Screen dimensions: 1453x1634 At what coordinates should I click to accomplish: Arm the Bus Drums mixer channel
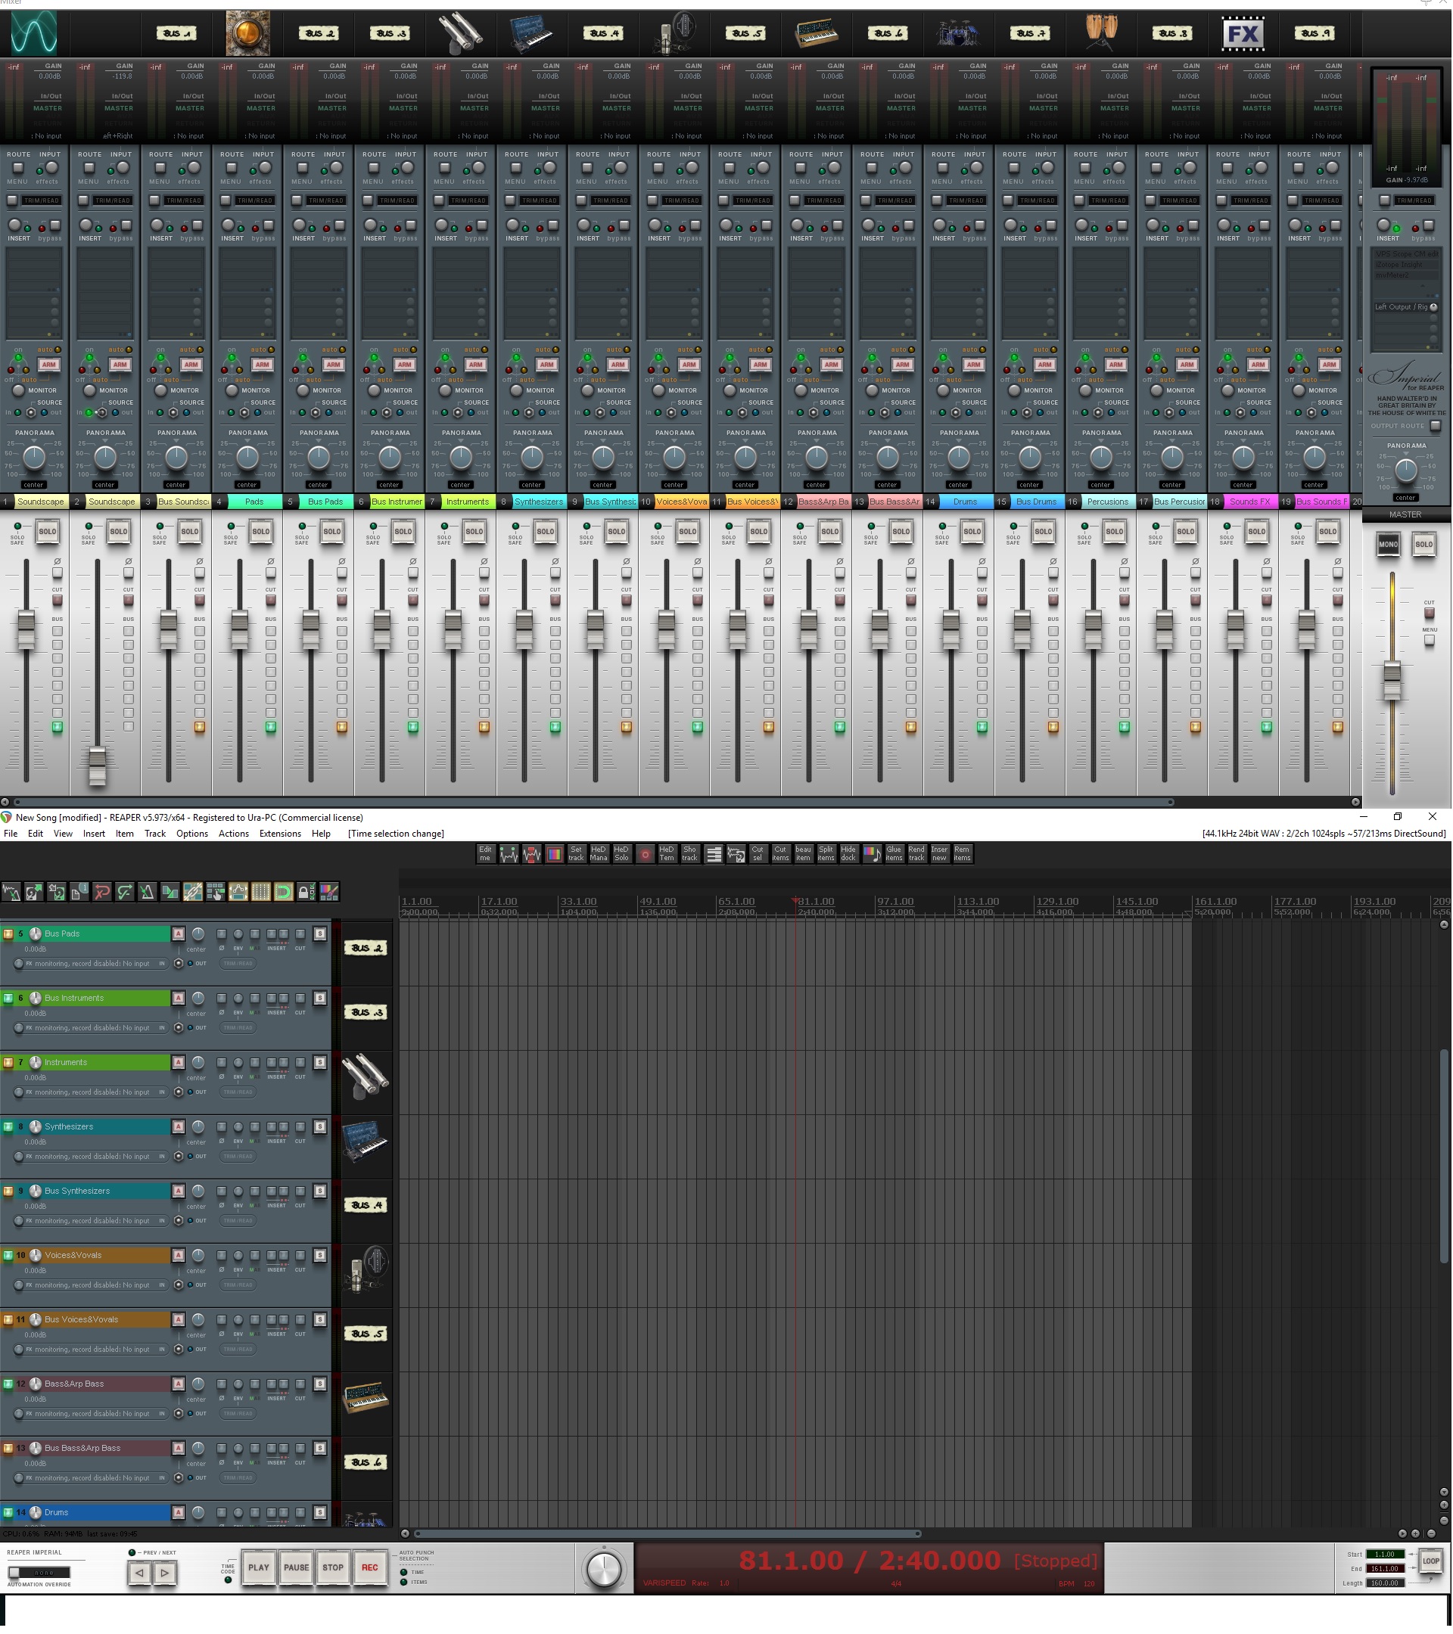click(1044, 365)
